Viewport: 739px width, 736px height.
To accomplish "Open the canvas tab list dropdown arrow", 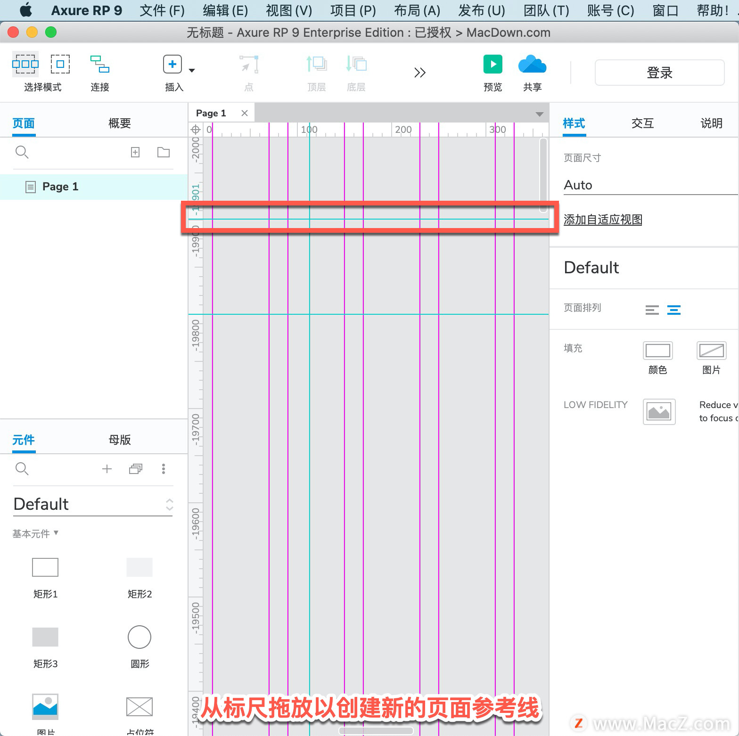I will [x=540, y=114].
